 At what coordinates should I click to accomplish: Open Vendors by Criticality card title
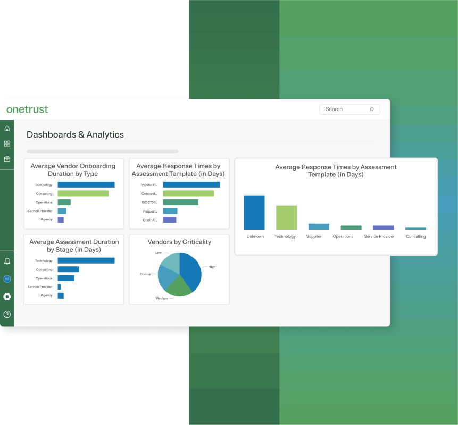pos(179,242)
